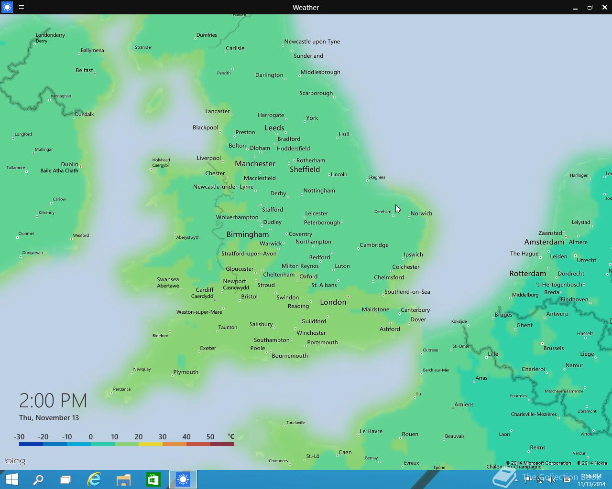Open the Weather app icon menu in title bar

tap(7, 7)
